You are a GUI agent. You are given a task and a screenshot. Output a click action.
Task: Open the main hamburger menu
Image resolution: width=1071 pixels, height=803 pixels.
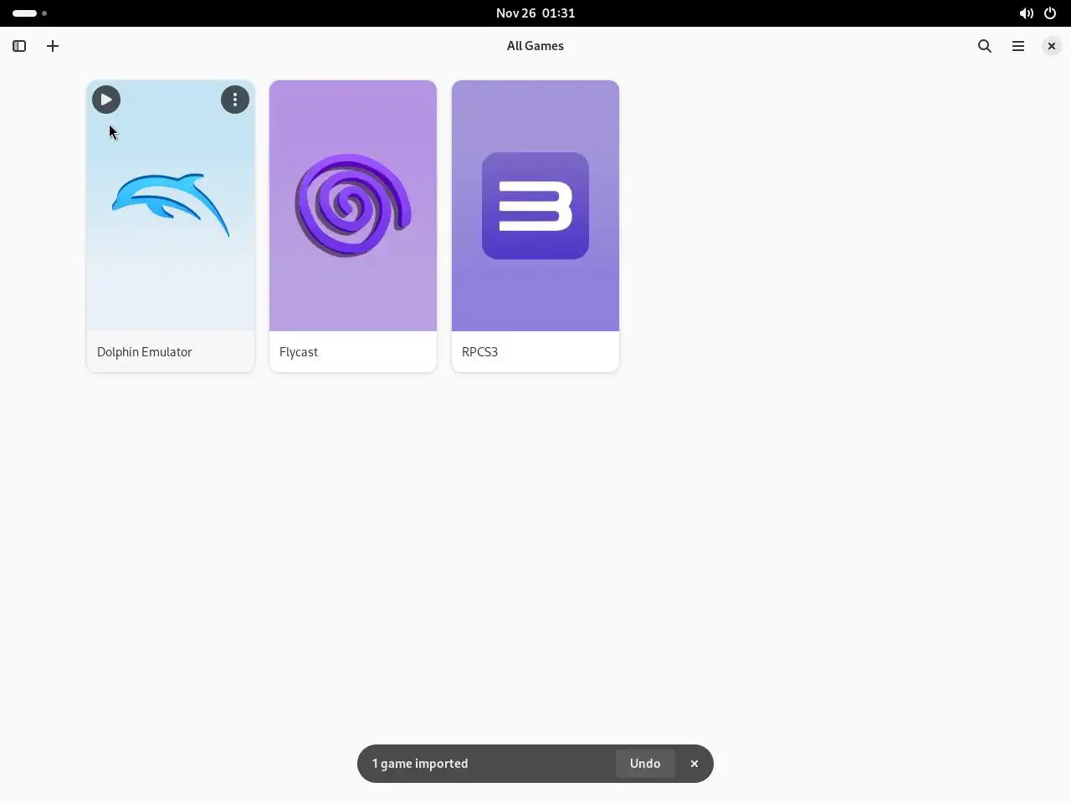(x=1018, y=46)
